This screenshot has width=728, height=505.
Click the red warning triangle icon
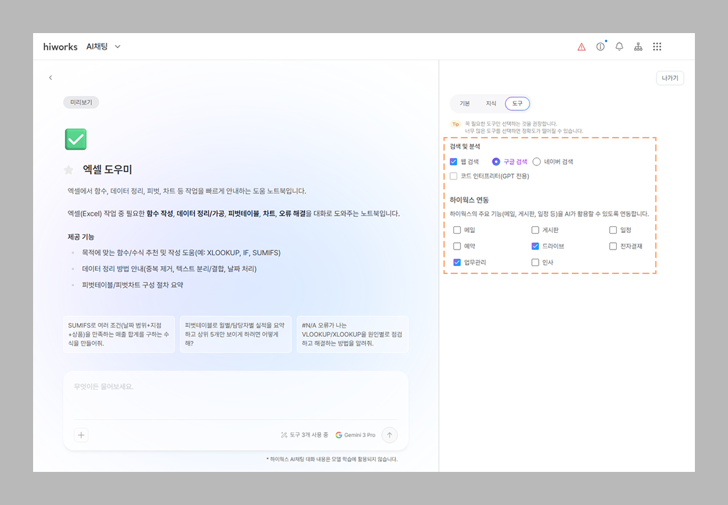point(581,47)
